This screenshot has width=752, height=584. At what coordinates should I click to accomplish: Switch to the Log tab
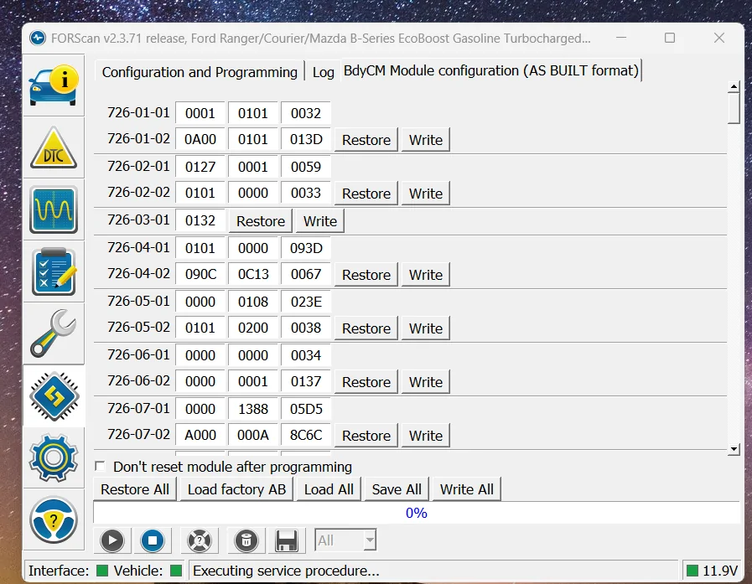tap(324, 72)
